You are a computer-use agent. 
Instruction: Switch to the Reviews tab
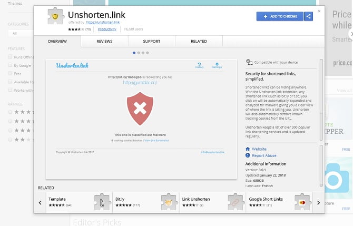point(104,42)
